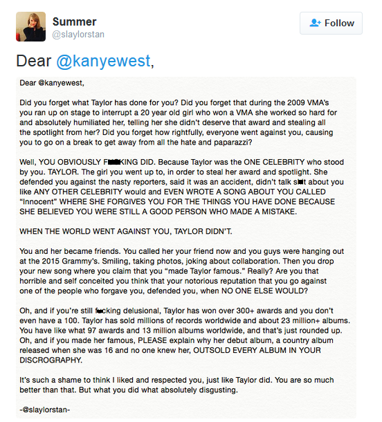Click the word Dear in tweet headline

[34, 61]
